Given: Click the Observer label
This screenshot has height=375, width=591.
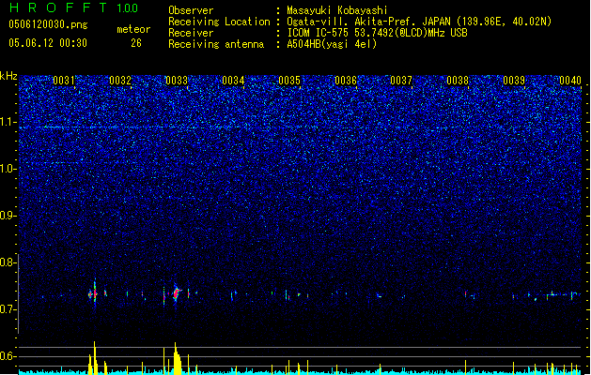Looking at the screenshot, I should pyautogui.click(x=191, y=10).
